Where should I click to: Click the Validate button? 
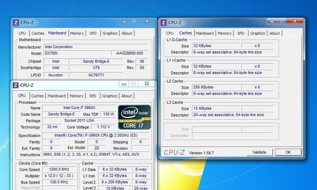click(259, 152)
